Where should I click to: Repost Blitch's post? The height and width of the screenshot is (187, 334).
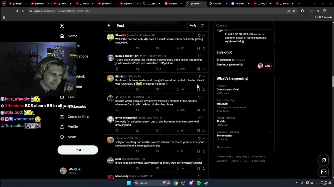coord(137,89)
